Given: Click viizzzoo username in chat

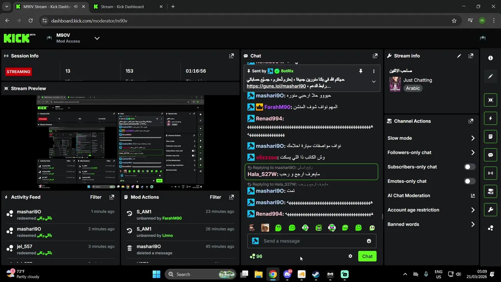Looking at the screenshot, I should [x=267, y=157].
